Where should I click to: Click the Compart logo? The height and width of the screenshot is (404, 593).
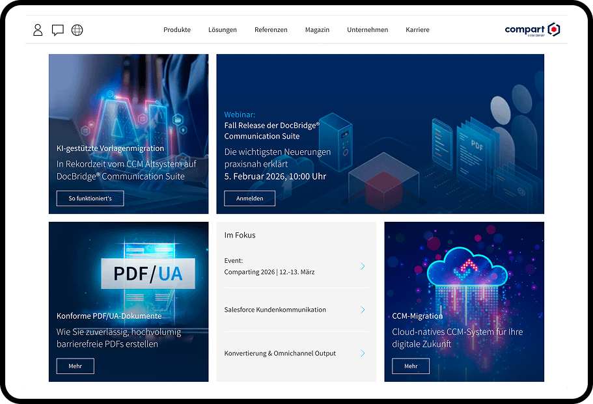coord(532,29)
